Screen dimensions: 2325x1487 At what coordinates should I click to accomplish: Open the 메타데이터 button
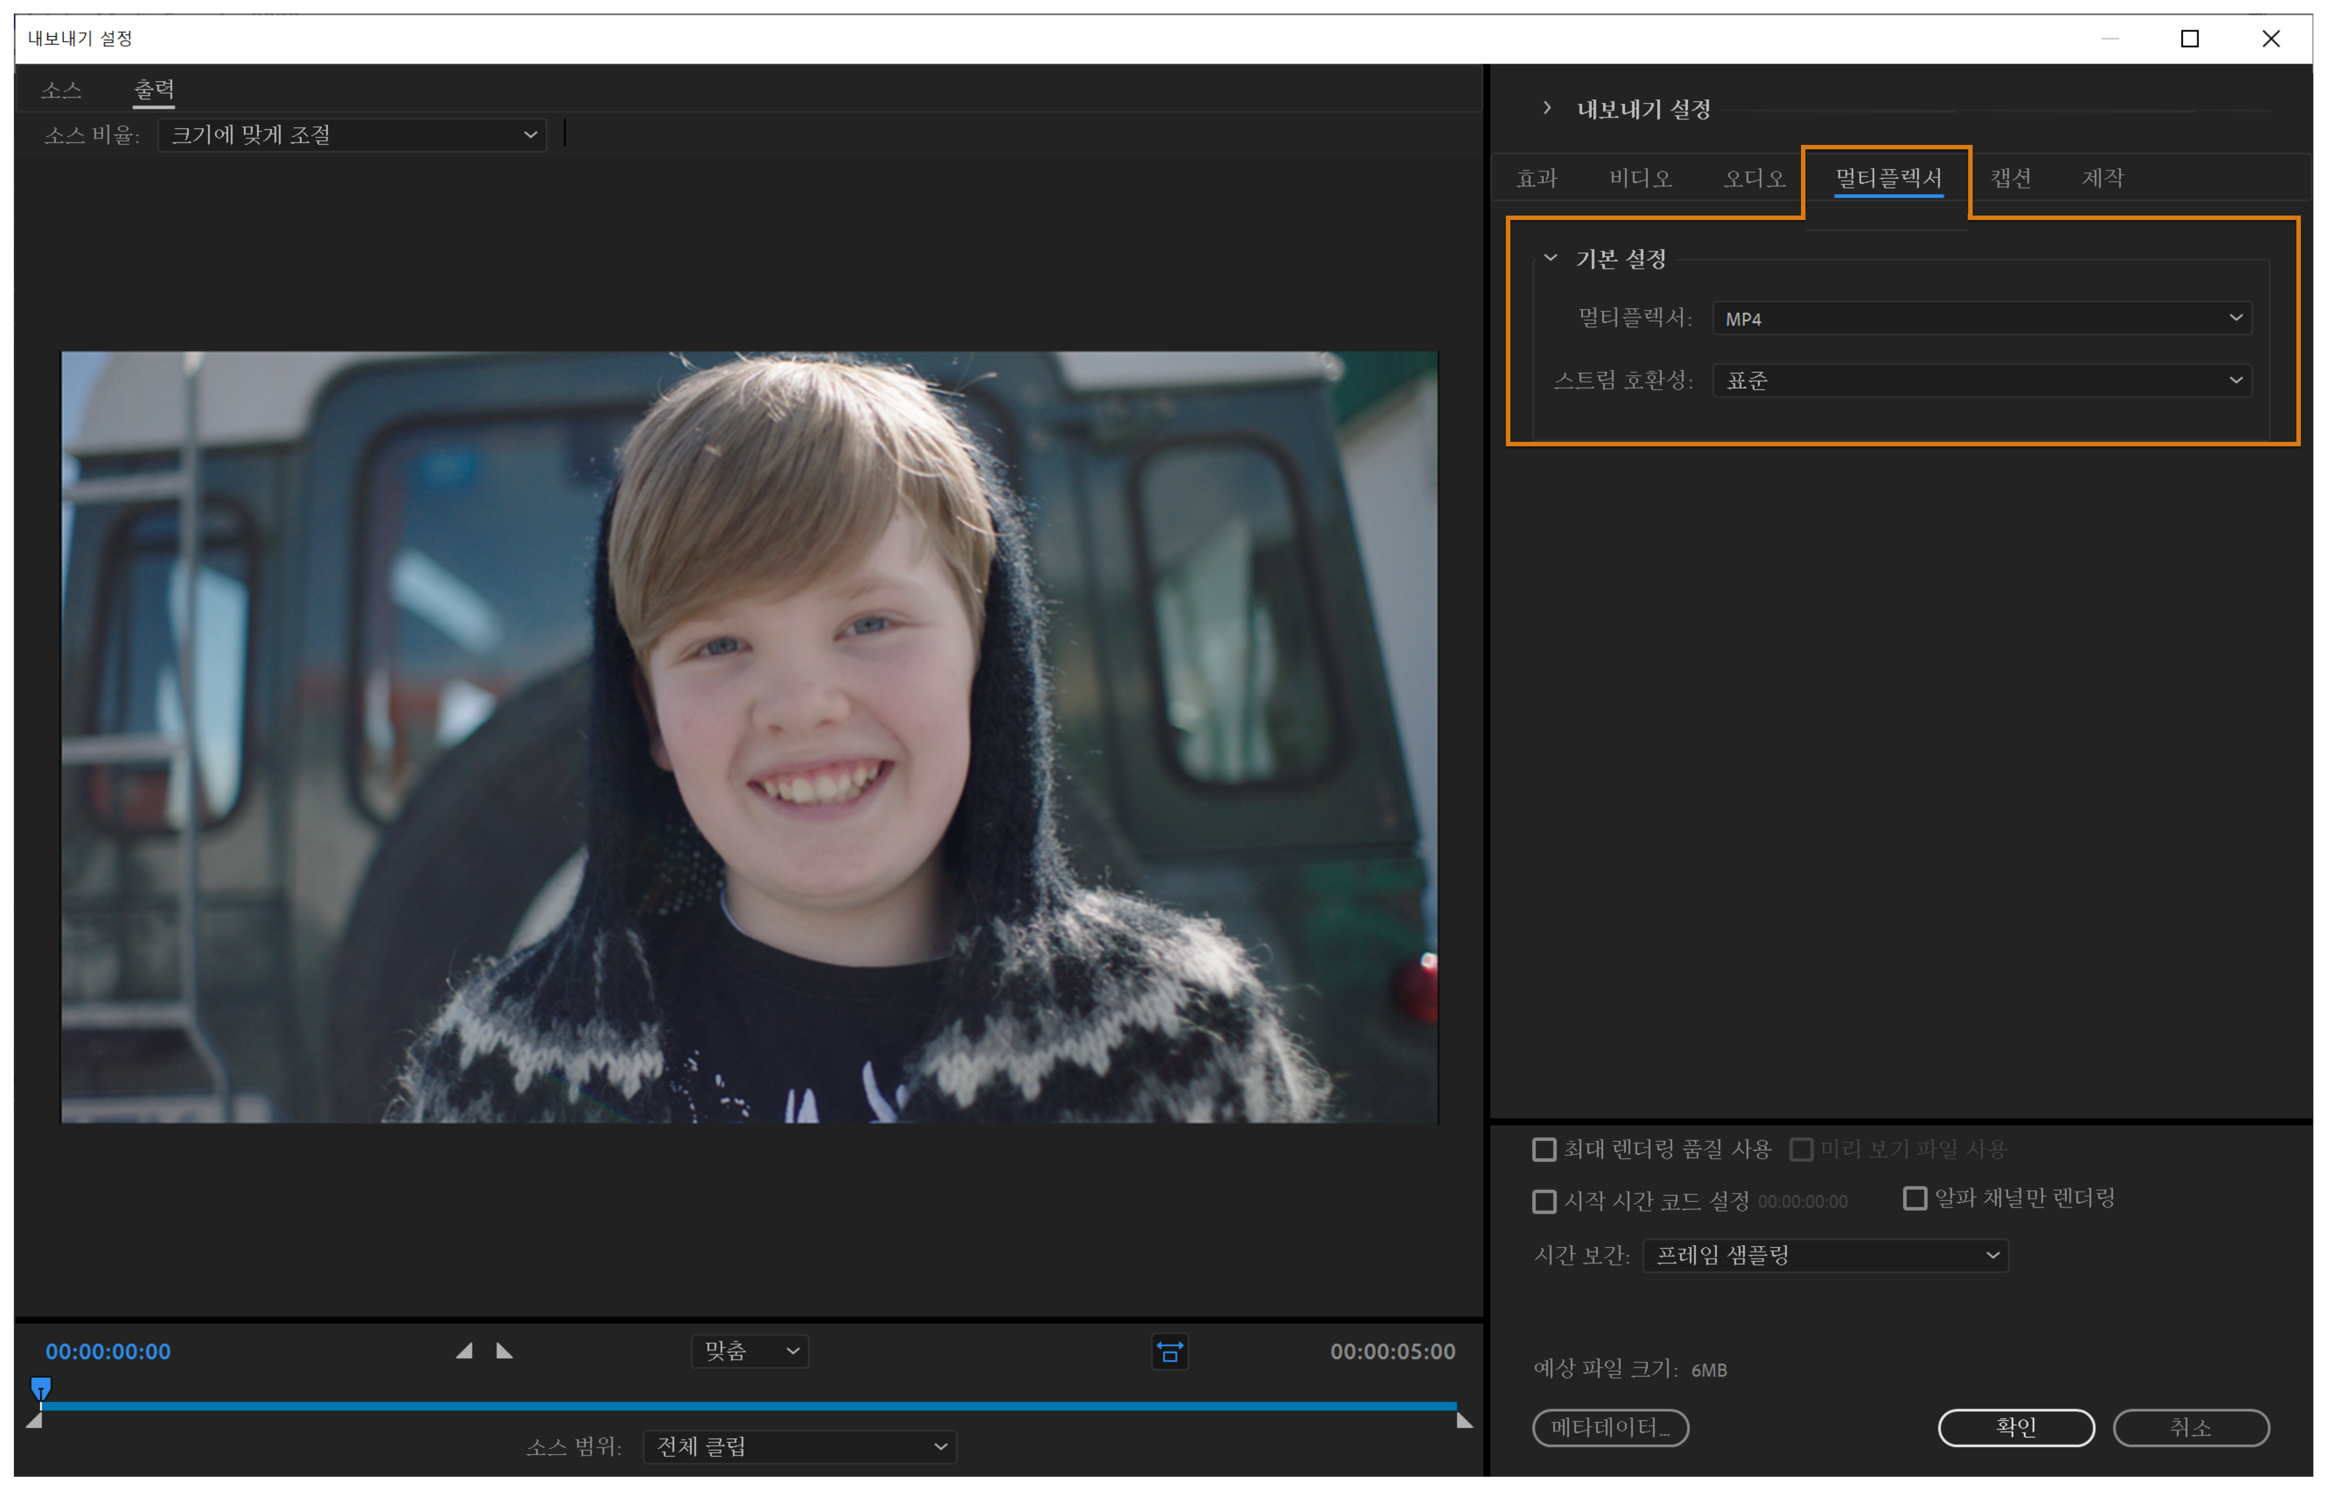pyautogui.click(x=1610, y=1427)
